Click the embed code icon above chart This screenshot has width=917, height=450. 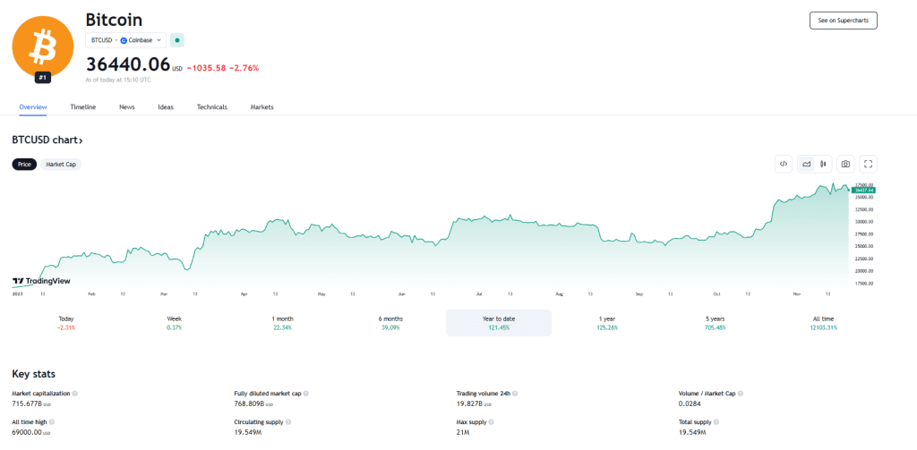784,164
